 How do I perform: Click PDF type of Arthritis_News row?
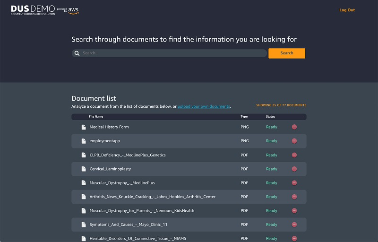(244, 197)
